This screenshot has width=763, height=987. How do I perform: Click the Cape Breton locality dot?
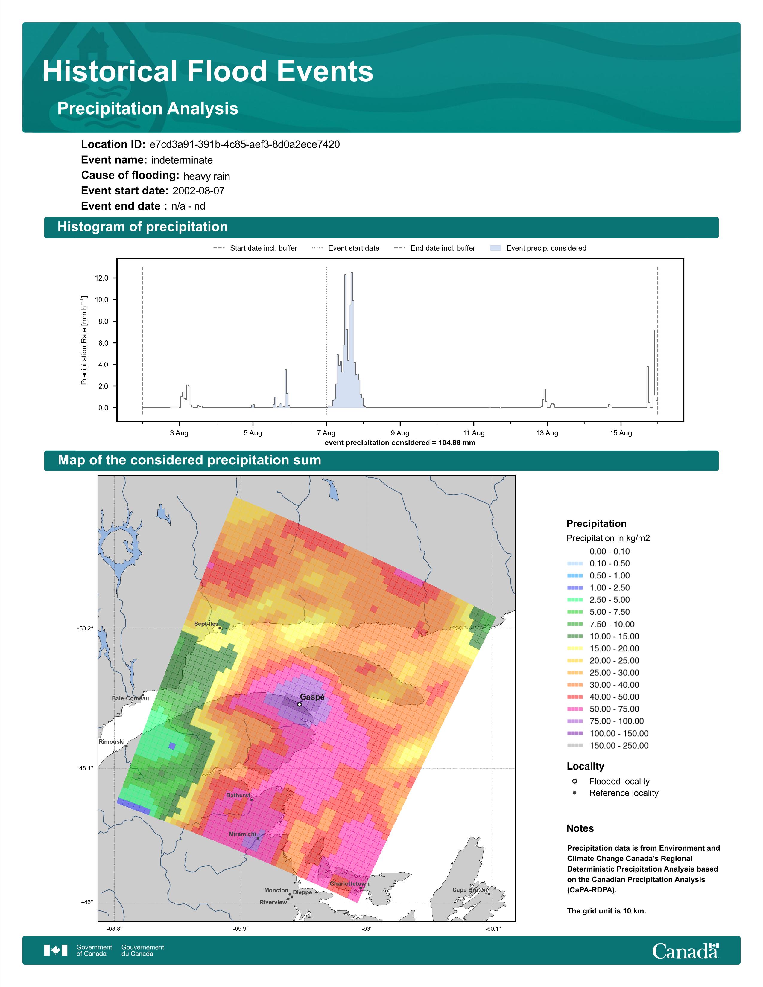click(x=489, y=894)
